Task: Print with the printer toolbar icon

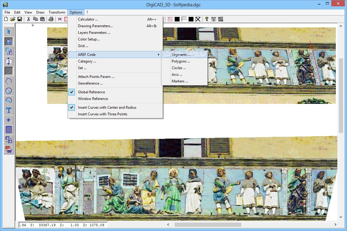Action: [x=51, y=19]
